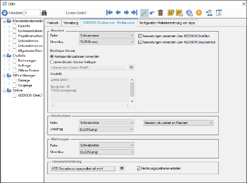Image resolution: width=247 pixels, height=183 pixels.
Task: Click the note with envelope icon
Action: [x=179, y=13]
